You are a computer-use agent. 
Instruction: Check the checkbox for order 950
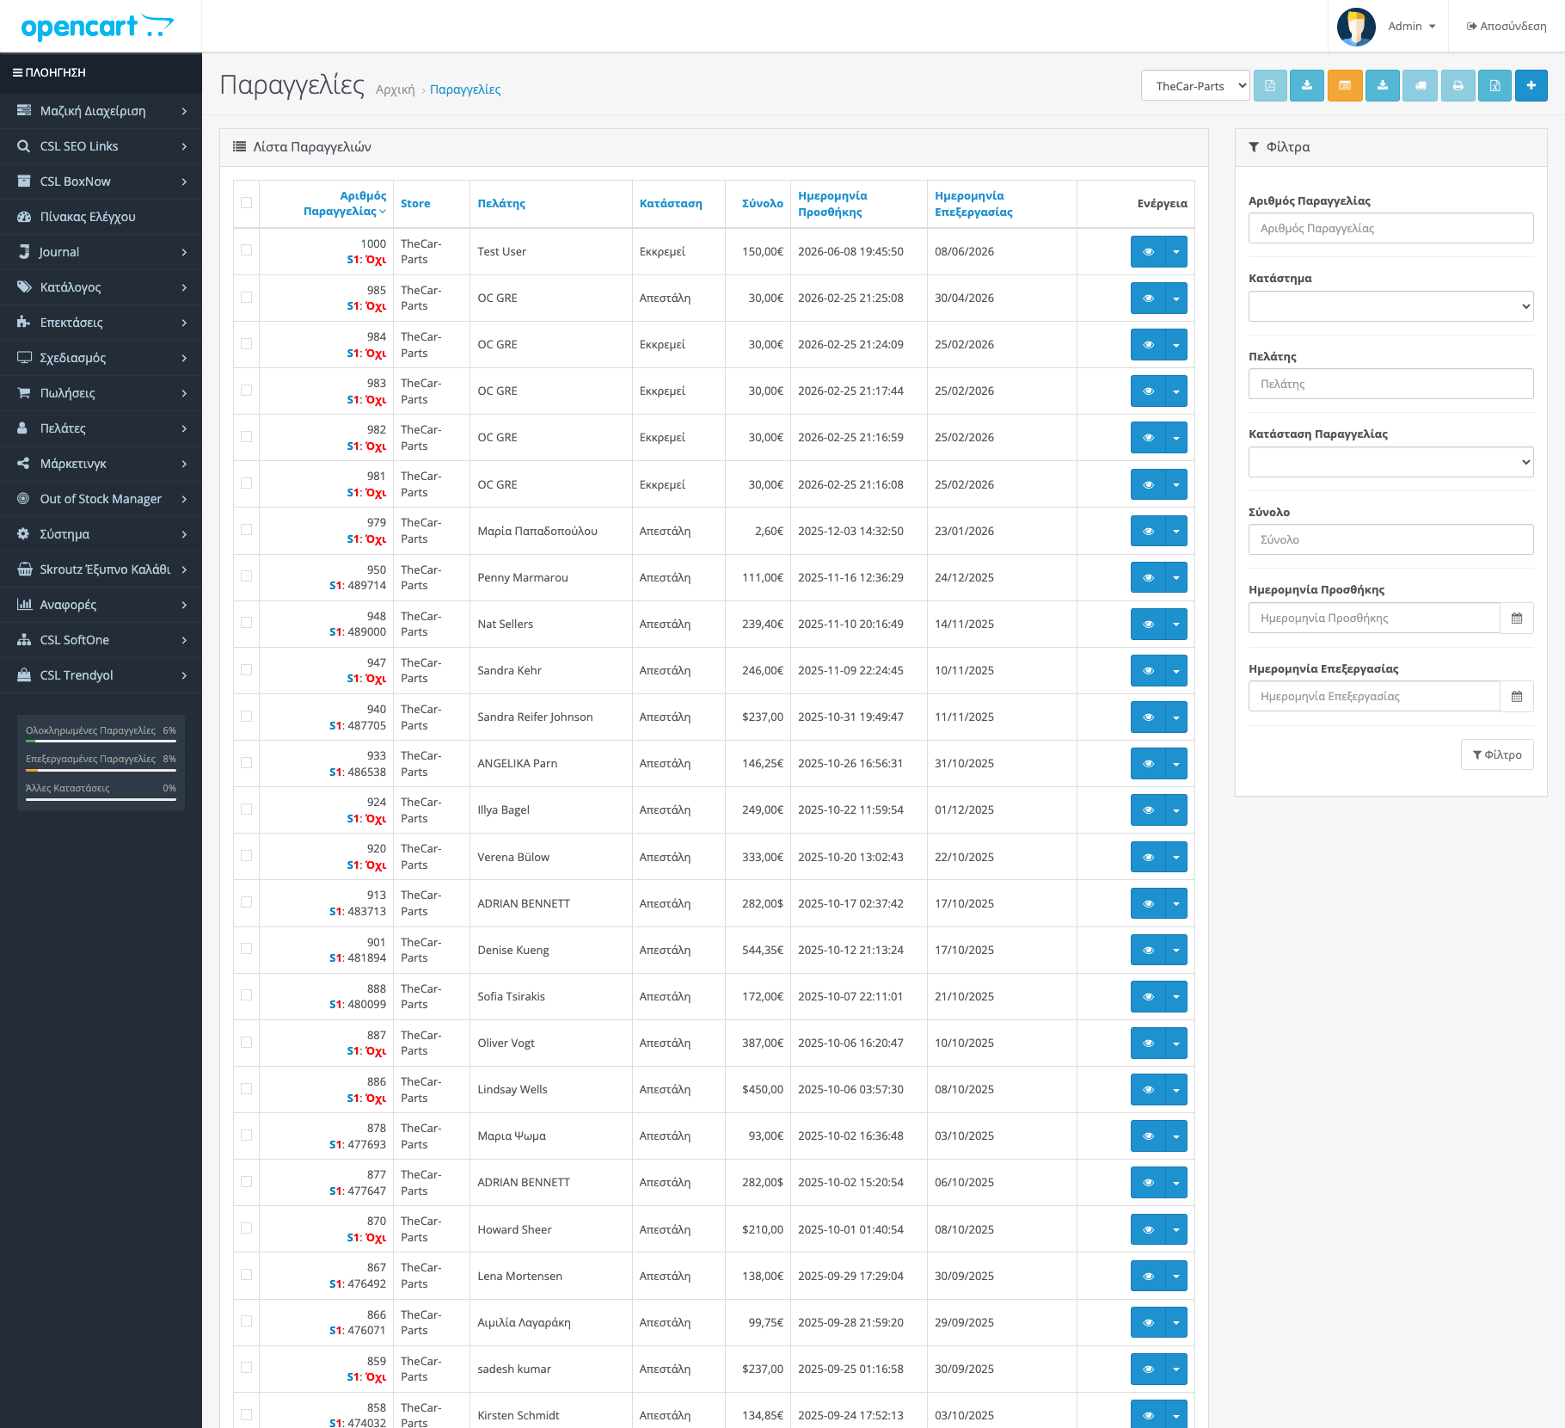coord(247,576)
